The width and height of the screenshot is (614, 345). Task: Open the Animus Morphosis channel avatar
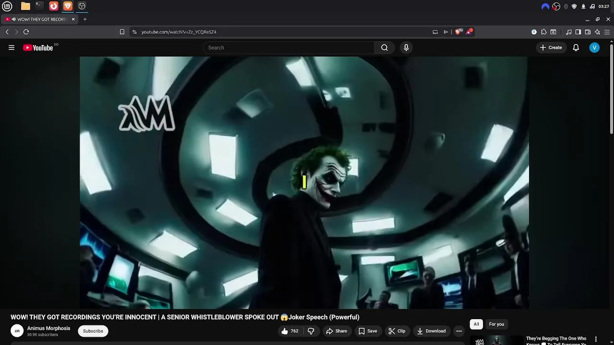tap(17, 331)
